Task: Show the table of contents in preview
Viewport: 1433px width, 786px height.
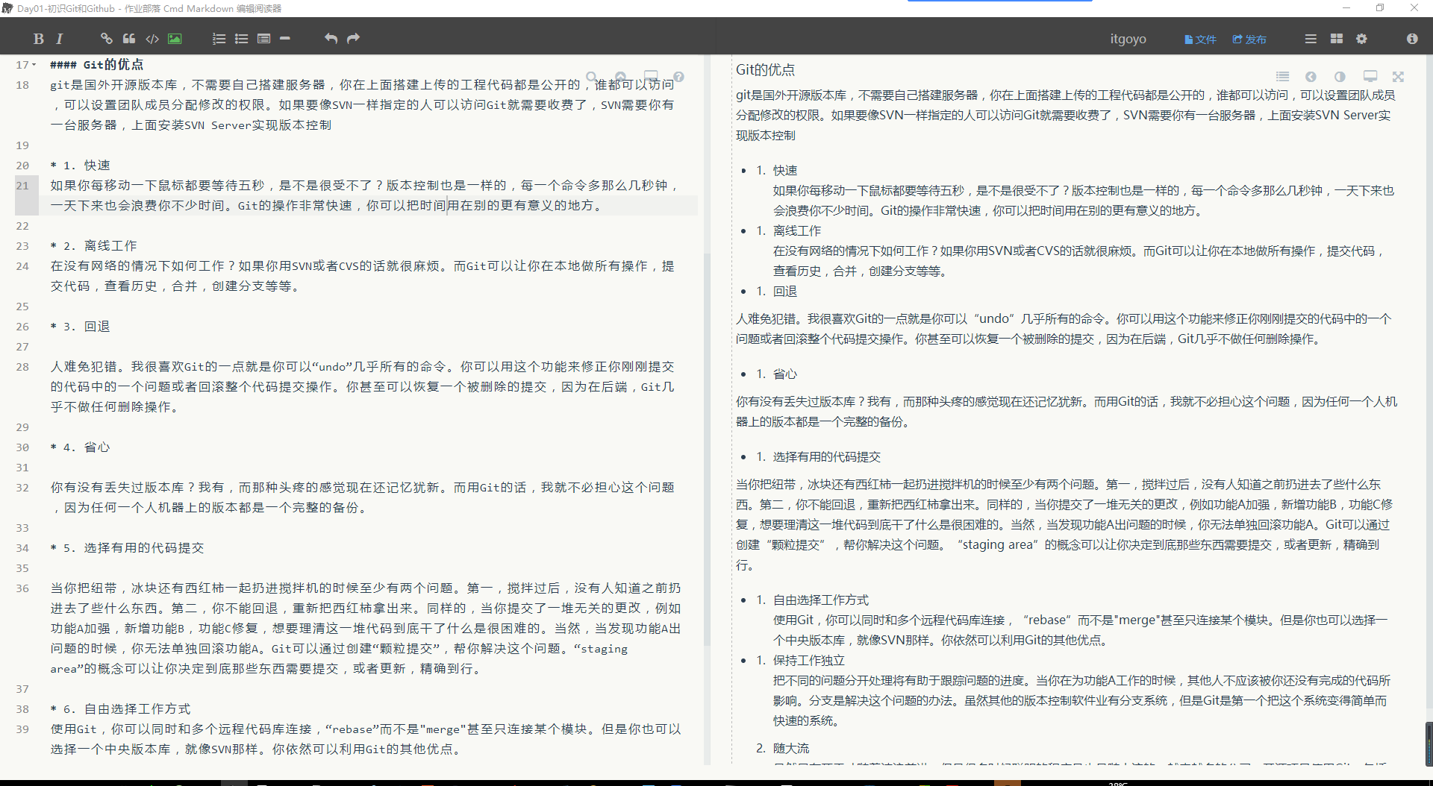Action: click(1282, 76)
